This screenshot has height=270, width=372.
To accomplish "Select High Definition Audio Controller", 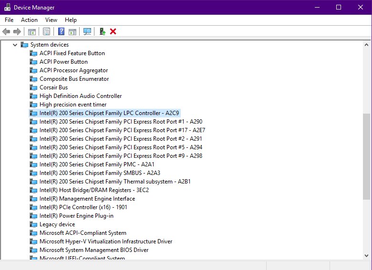I will [x=81, y=96].
